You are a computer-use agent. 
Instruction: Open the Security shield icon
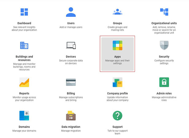[164, 45]
